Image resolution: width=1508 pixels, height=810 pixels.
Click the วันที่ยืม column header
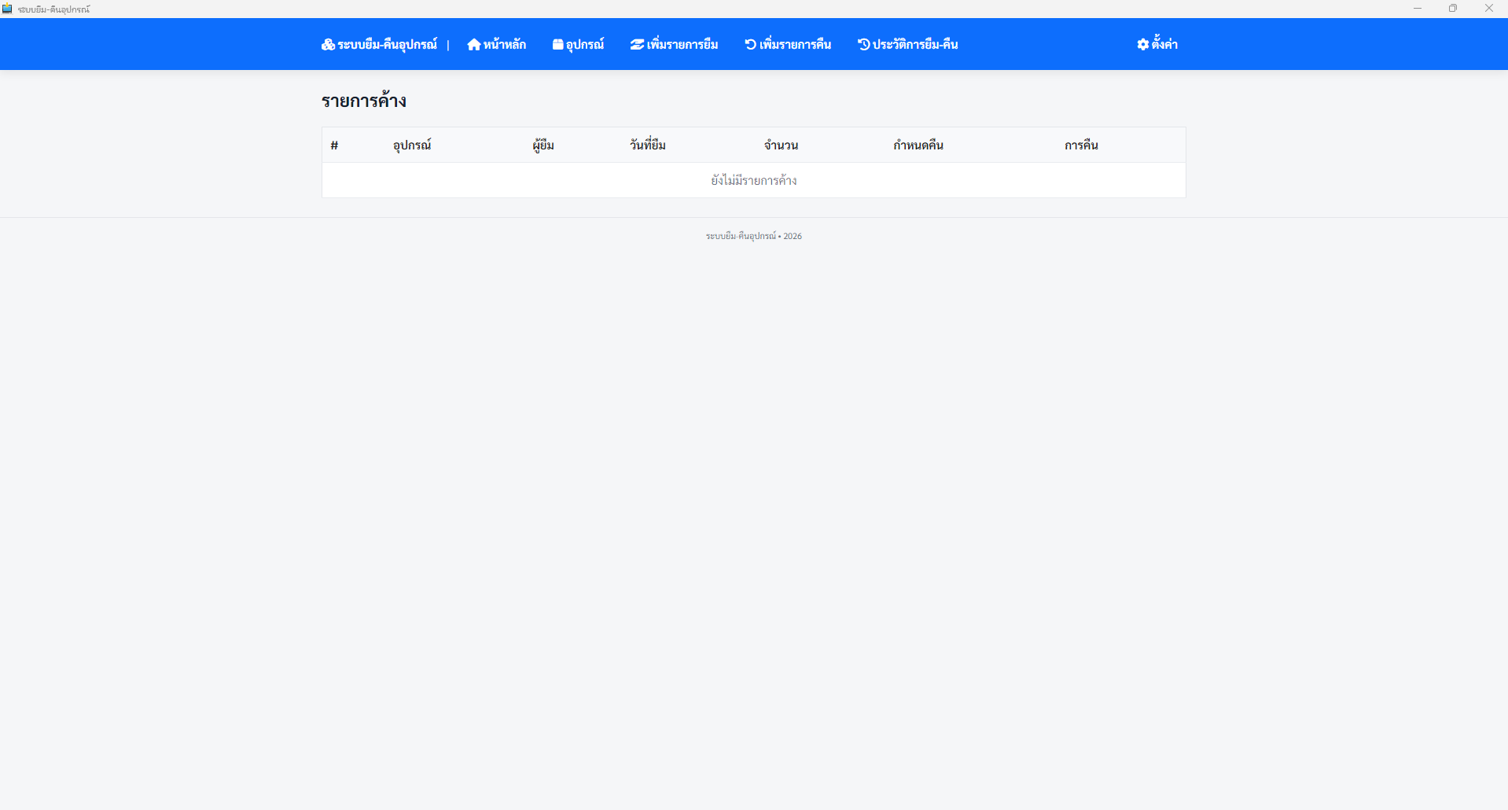tap(647, 145)
